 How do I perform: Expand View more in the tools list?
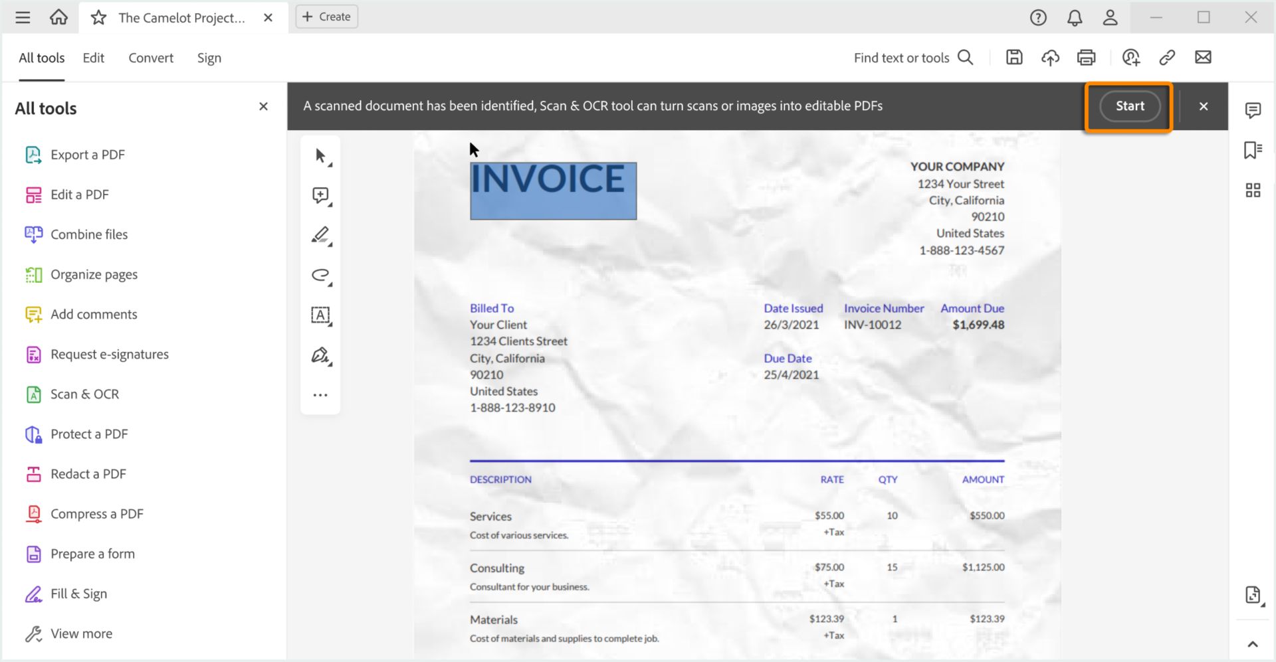[80, 633]
